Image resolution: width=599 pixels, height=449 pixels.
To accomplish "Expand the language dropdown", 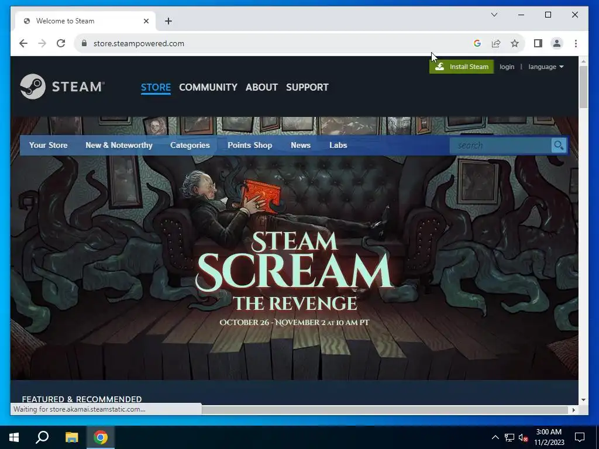I will point(546,67).
